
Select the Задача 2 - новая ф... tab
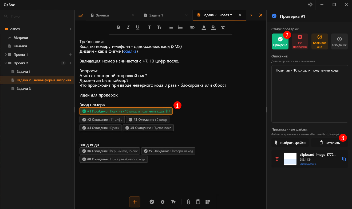(x=219, y=15)
